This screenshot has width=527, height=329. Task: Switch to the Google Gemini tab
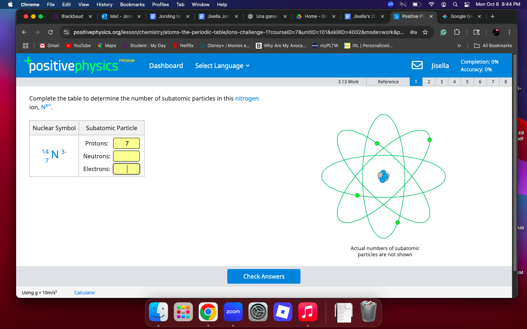click(x=461, y=16)
